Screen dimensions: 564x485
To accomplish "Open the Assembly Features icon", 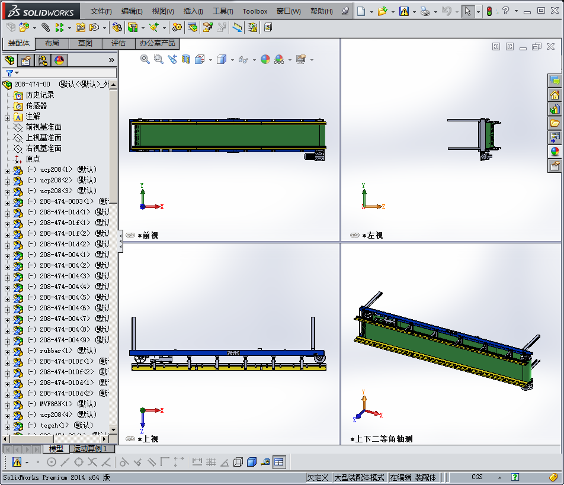I will point(133,27).
